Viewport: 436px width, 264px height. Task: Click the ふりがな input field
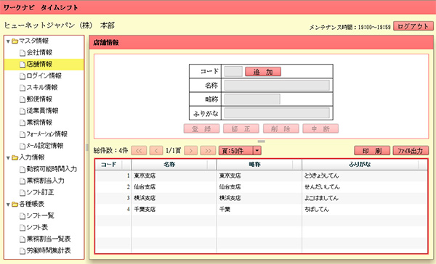(x=277, y=113)
